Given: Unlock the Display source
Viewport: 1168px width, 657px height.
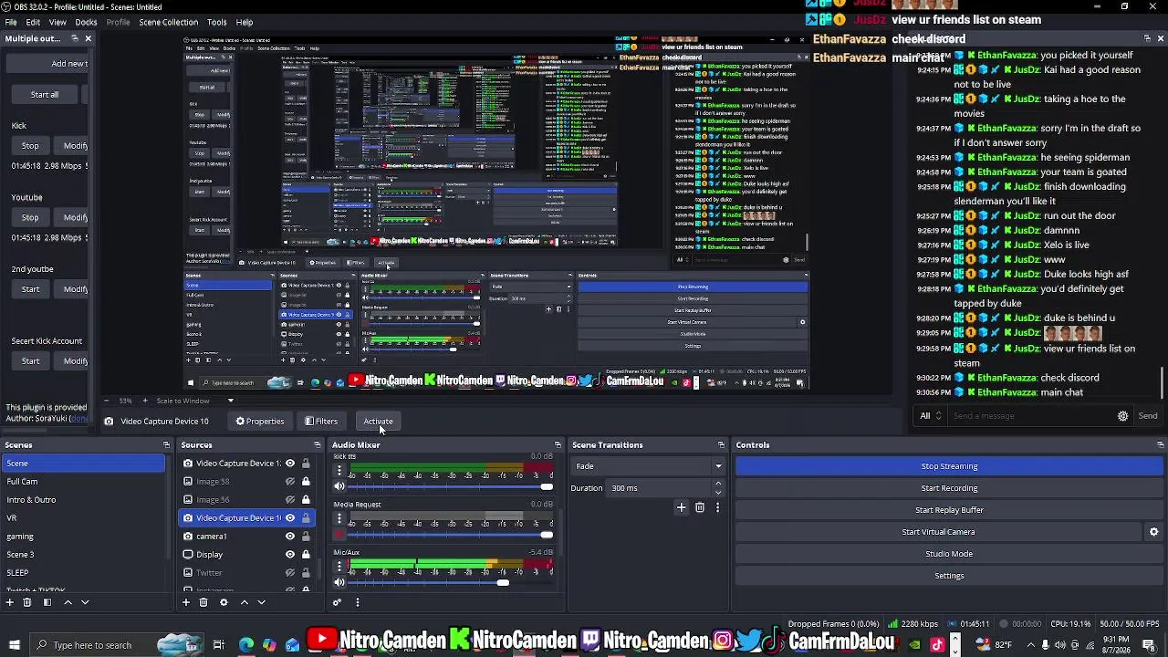Looking at the screenshot, I should coord(306,555).
